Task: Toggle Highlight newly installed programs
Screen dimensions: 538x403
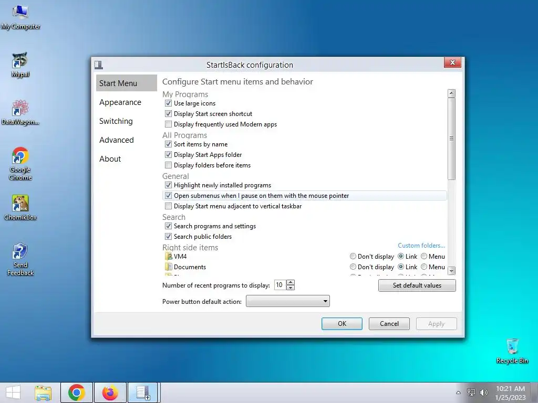Action: tap(168, 185)
